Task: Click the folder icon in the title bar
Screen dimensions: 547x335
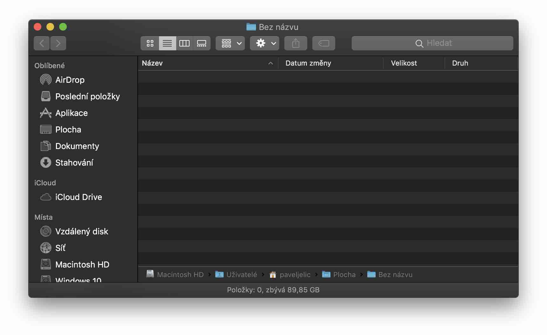Action: click(251, 27)
